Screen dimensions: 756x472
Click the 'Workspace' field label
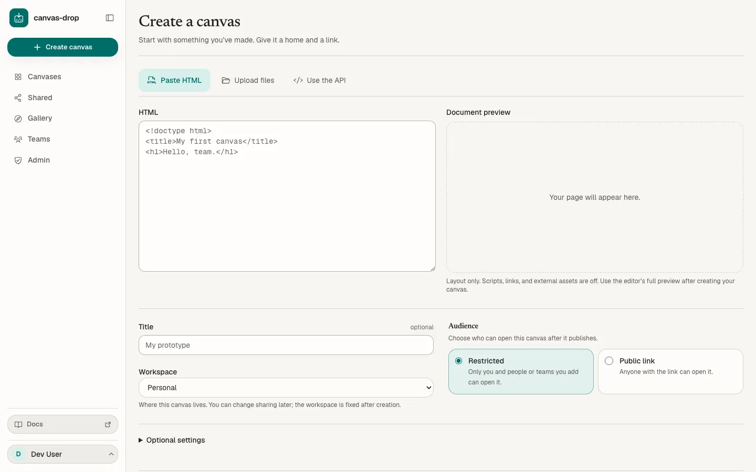pyautogui.click(x=158, y=372)
